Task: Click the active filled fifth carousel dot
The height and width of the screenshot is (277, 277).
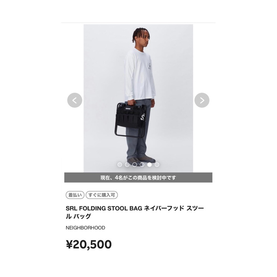Action: pyautogui.click(x=150, y=165)
